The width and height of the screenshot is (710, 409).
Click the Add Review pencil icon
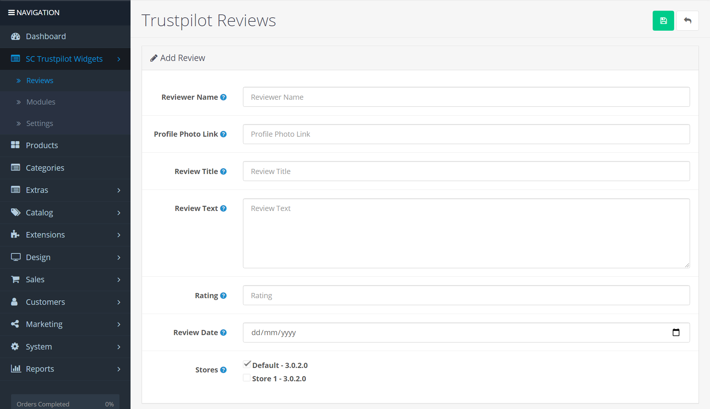point(154,58)
